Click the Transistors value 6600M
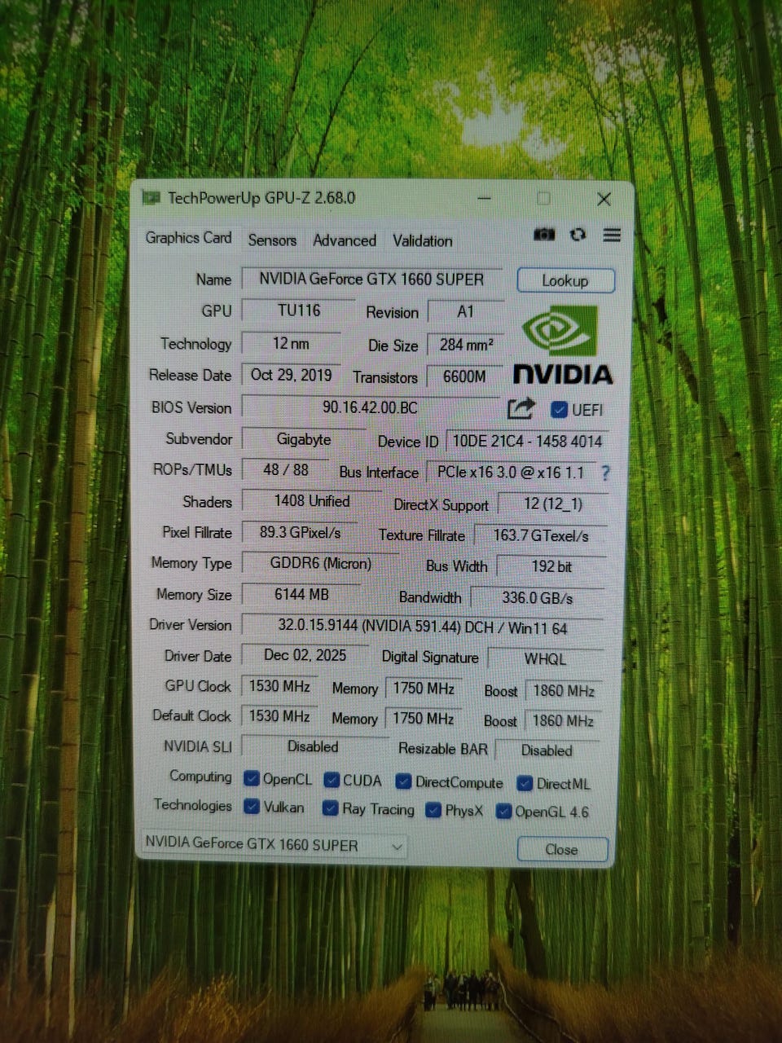The width and height of the screenshot is (782, 1043). coord(464,376)
